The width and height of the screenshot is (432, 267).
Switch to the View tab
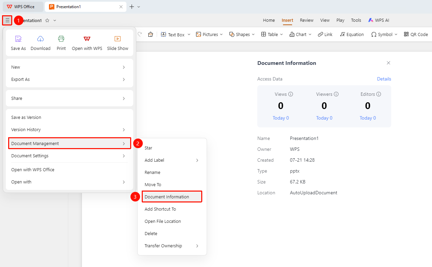325,20
